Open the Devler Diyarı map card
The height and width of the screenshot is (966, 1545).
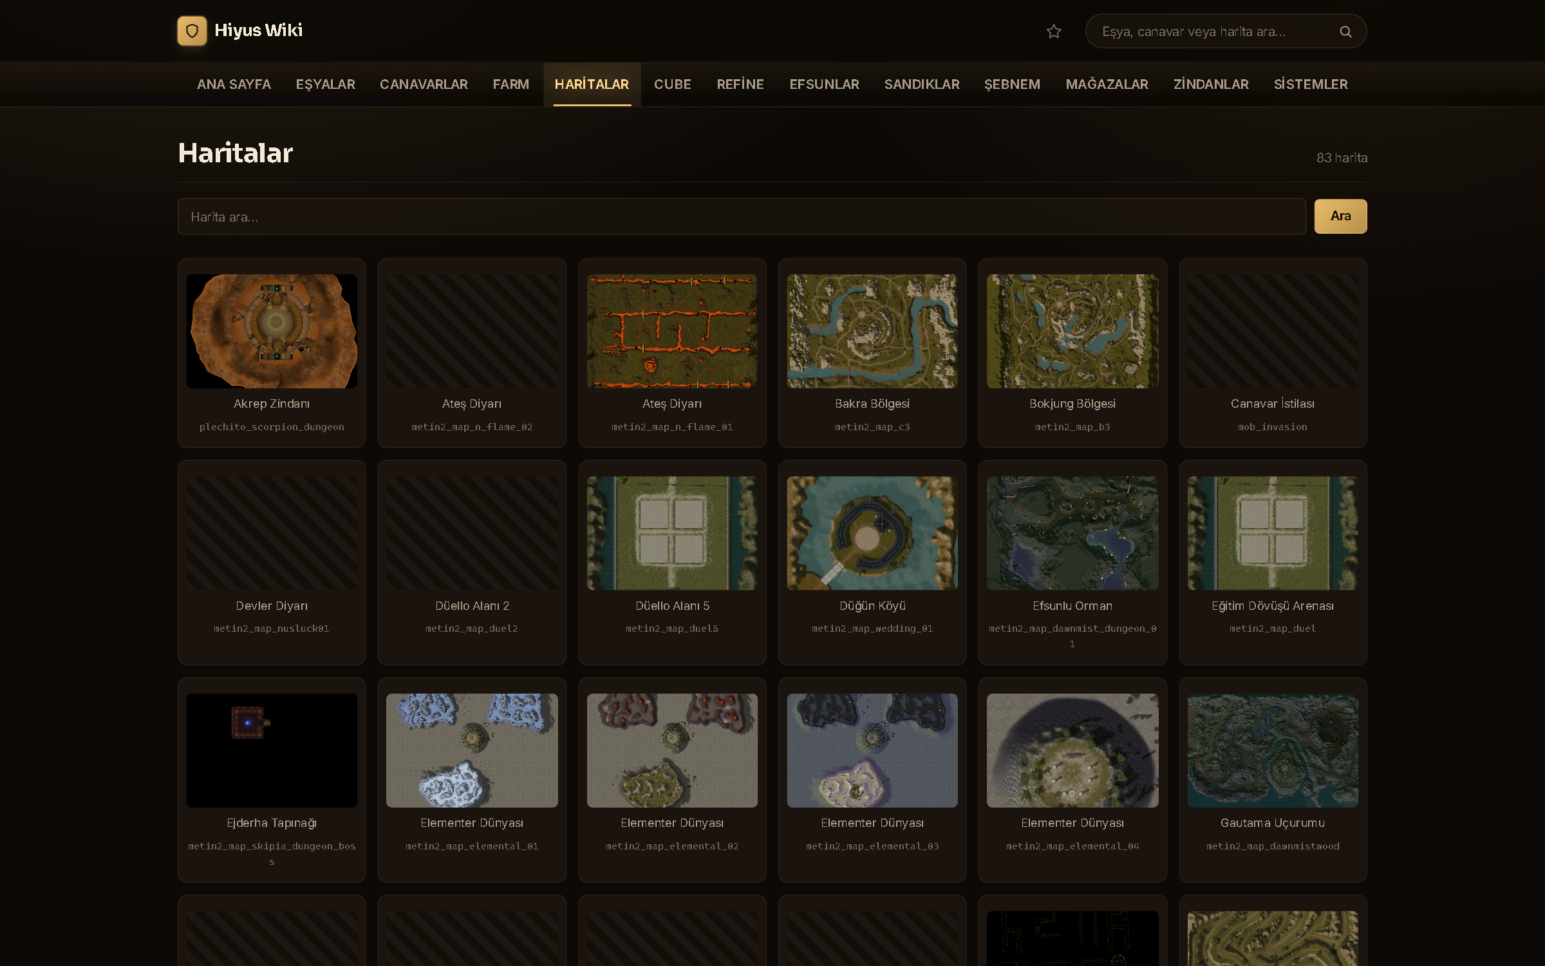pos(272,562)
